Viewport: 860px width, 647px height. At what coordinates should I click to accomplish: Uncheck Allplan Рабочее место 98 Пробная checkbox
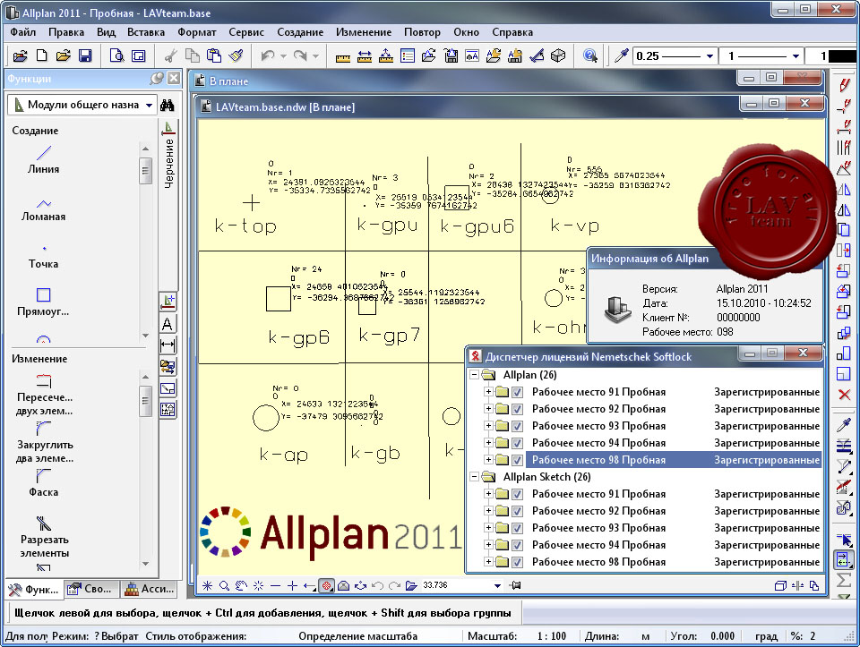(517, 460)
